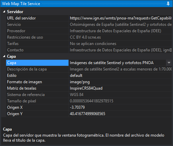This screenshot has width=173, height=146.
Task: Select the 'Sistema de referencia' label
Action: [26, 95]
